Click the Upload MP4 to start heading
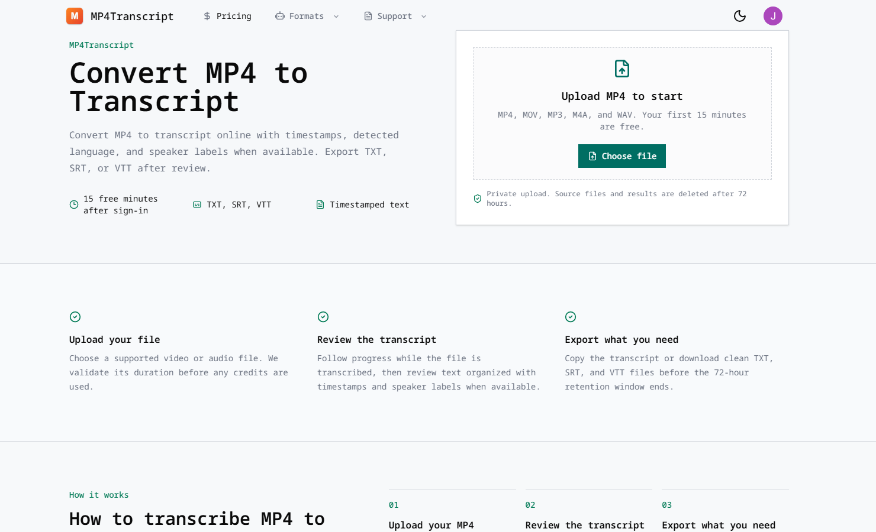Screen dimensions: 876x532 [622, 96]
